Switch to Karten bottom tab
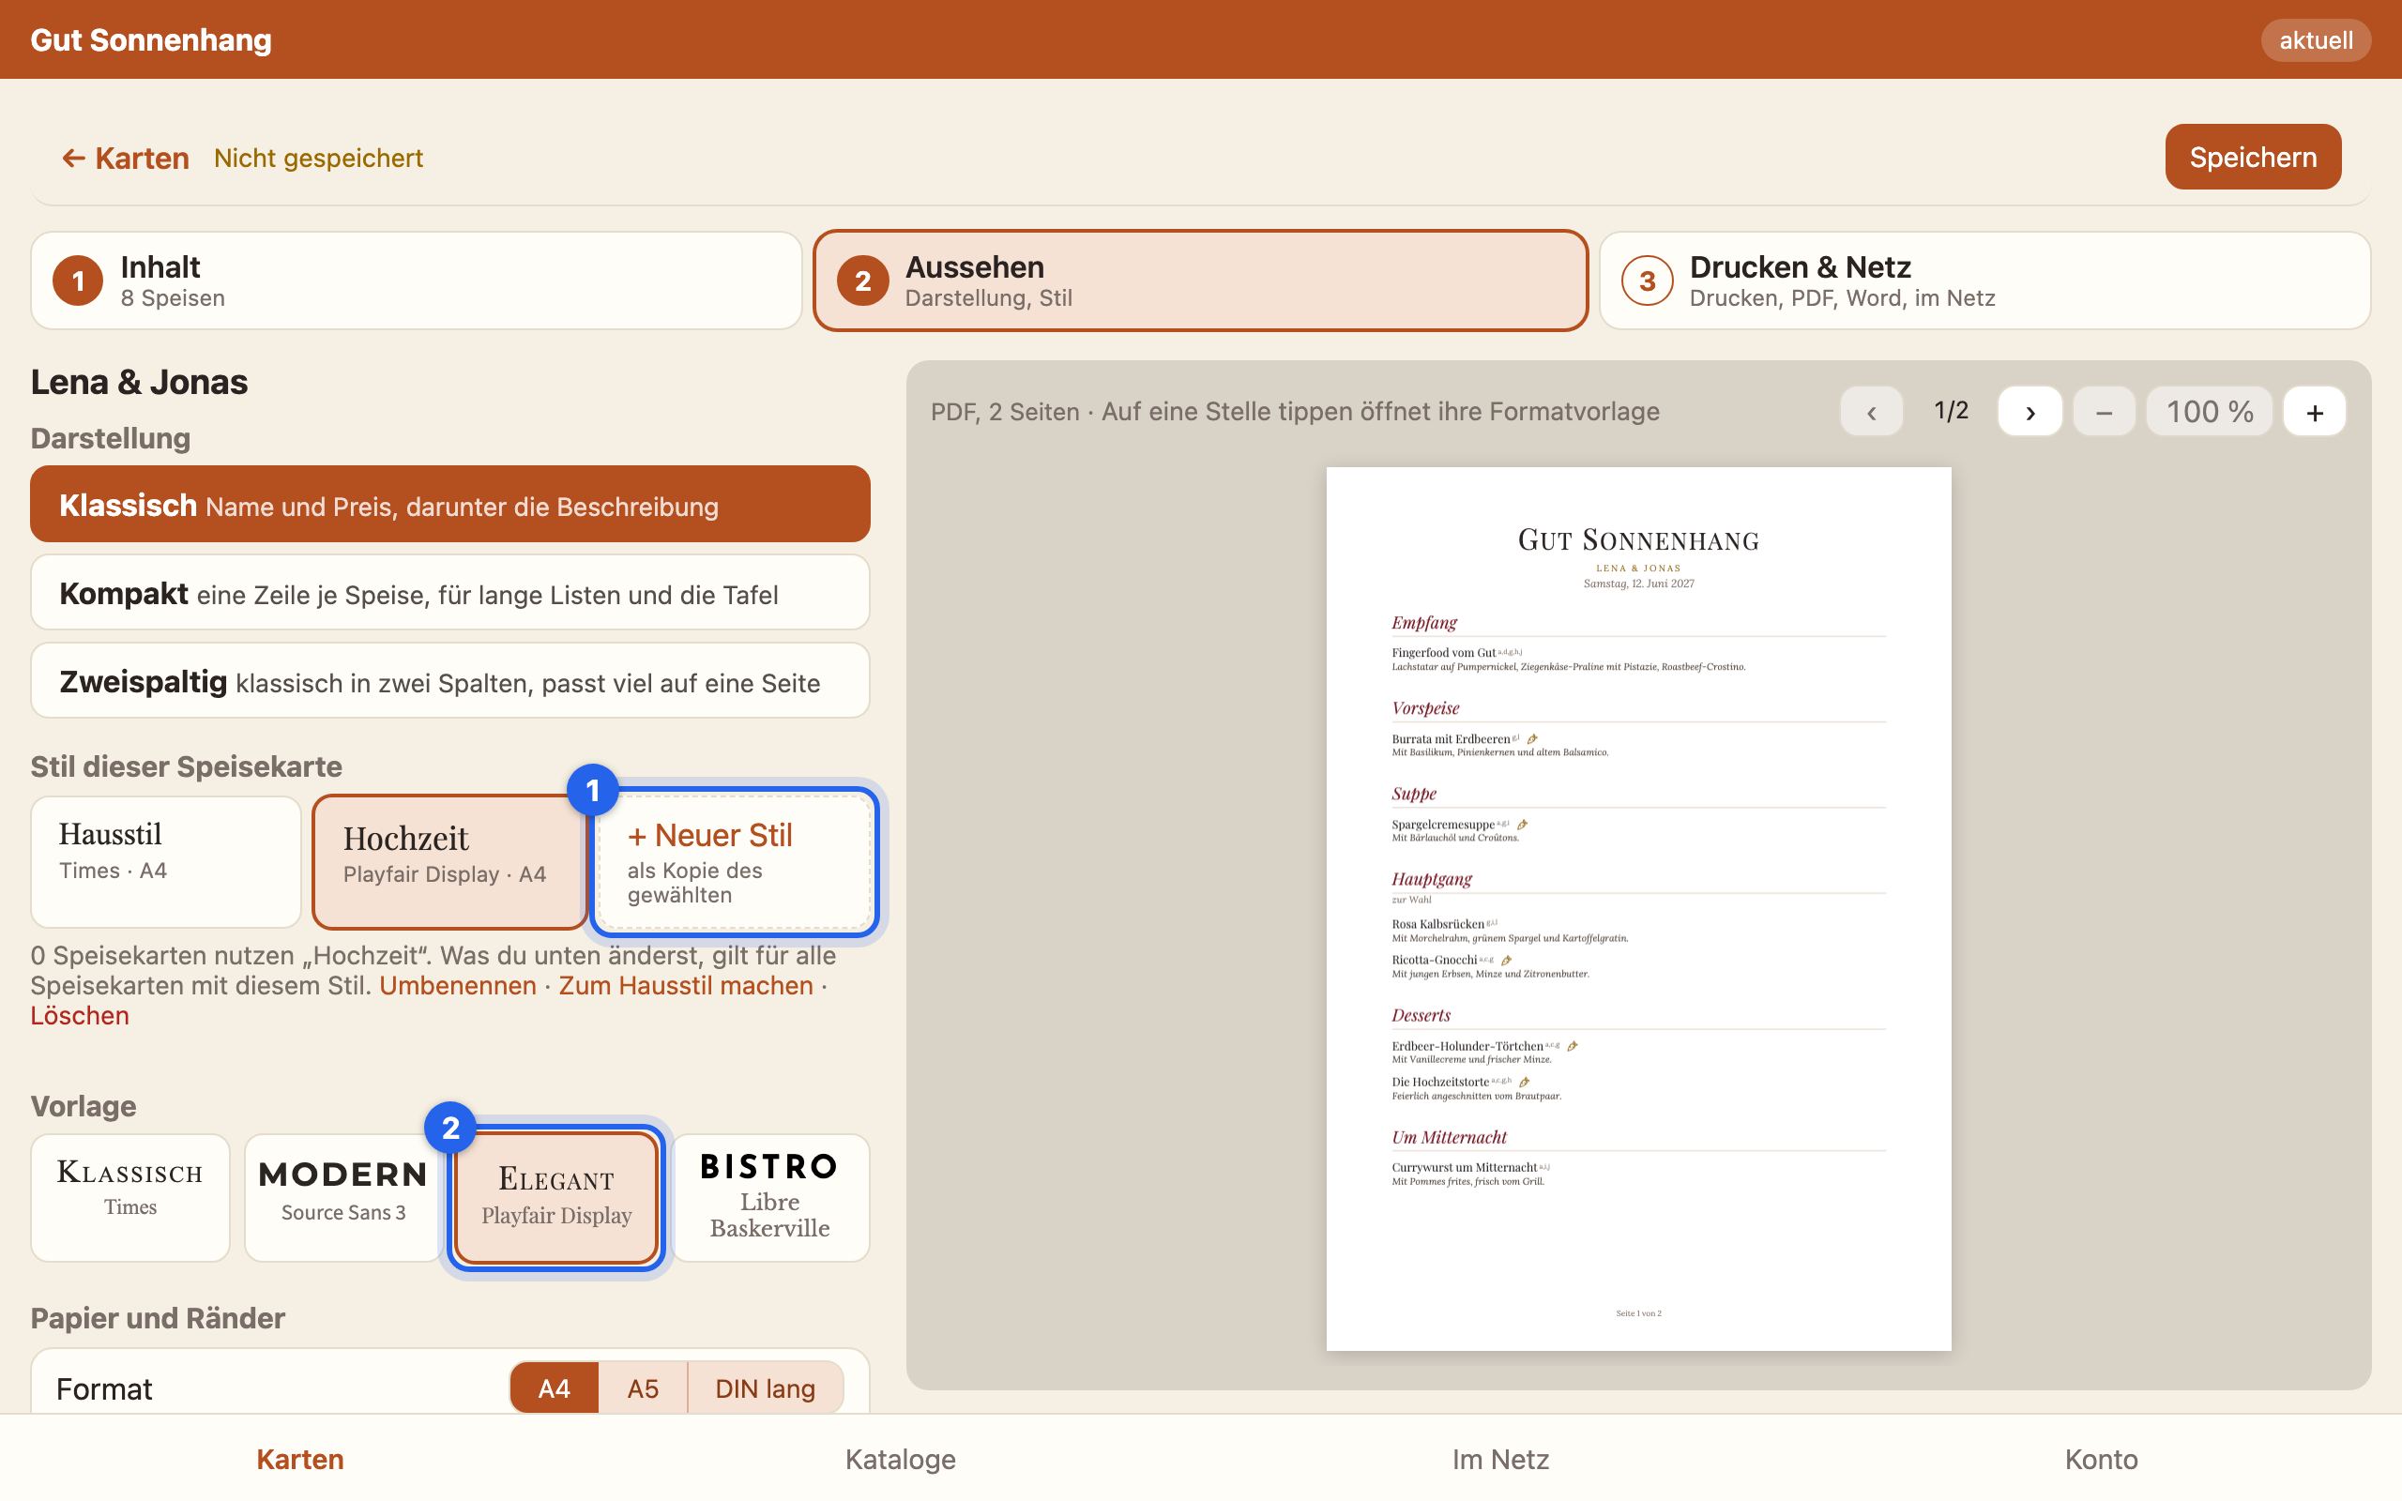The height and width of the screenshot is (1501, 2402). pos(299,1460)
